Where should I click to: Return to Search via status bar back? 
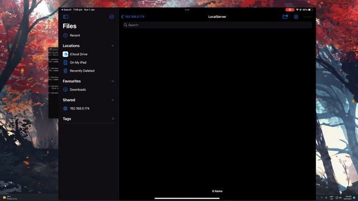click(67, 10)
